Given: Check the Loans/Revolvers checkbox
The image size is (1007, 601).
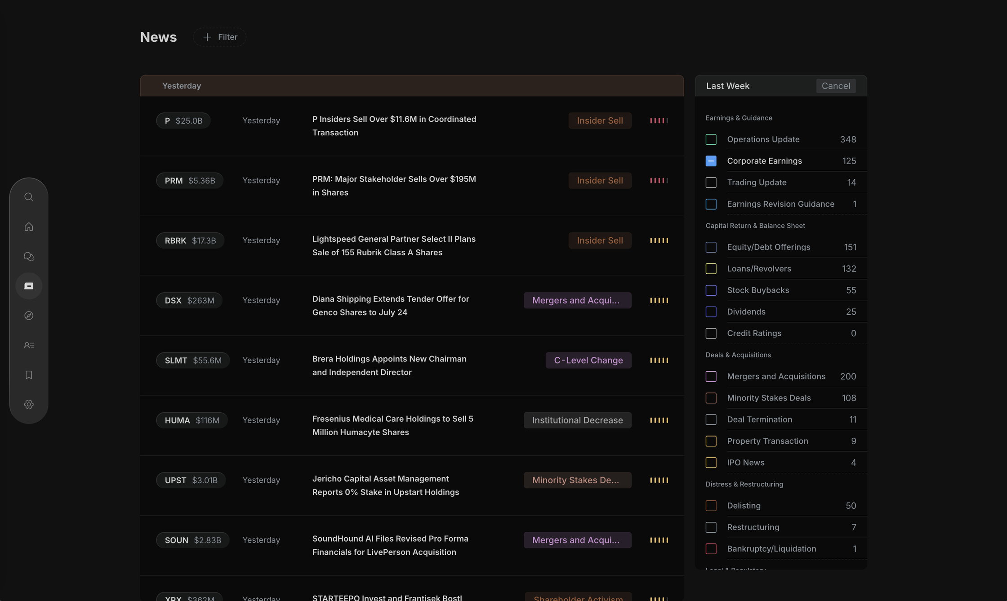Looking at the screenshot, I should coord(711,269).
